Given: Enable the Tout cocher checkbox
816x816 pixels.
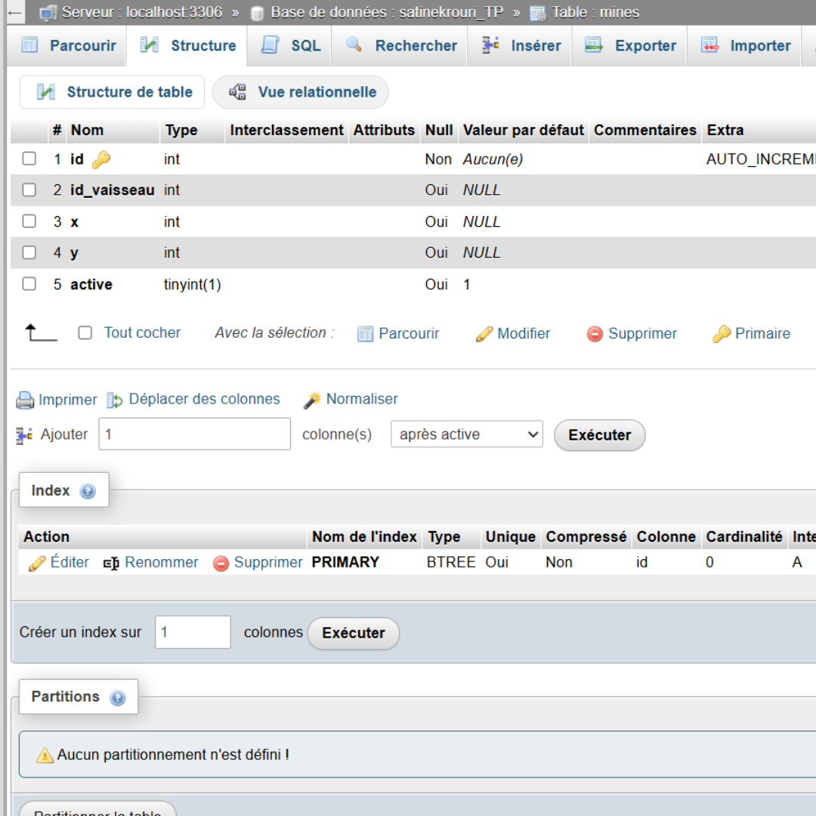Looking at the screenshot, I should click(x=85, y=333).
